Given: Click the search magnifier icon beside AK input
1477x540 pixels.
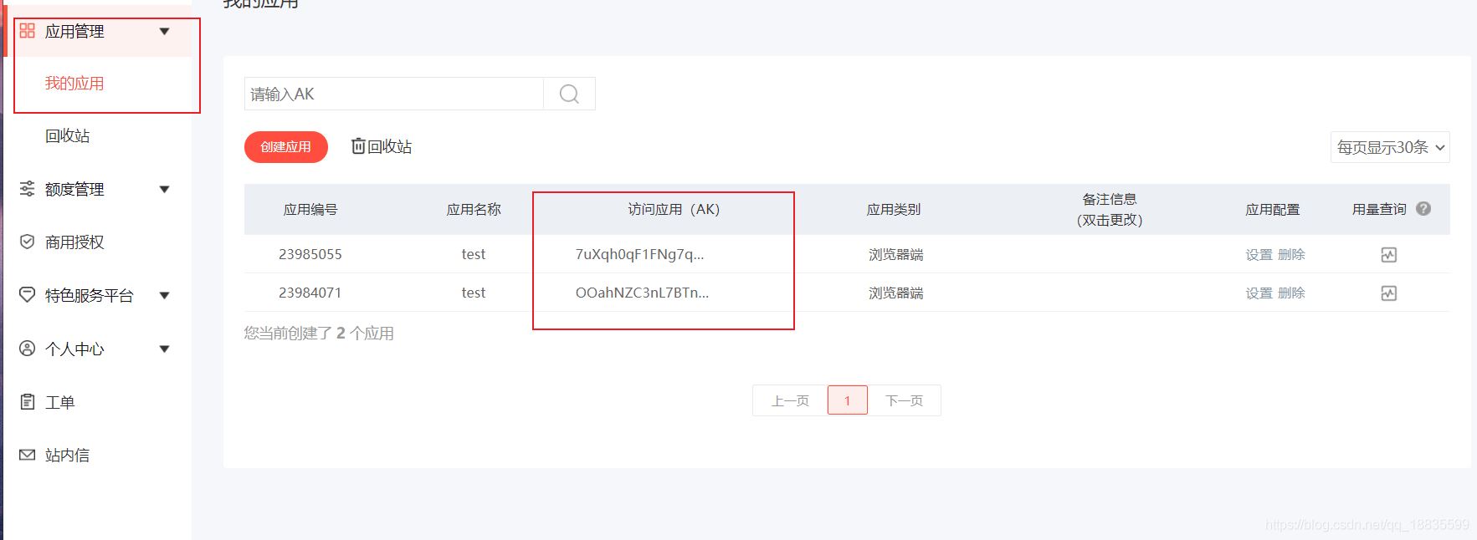Looking at the screenshot, I should pyautogui.click(x=569, y=94).
